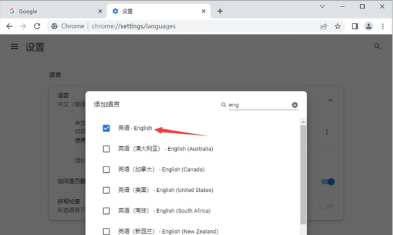Toggle the offer-to-translate switch
393x235 pixels.
328,181
